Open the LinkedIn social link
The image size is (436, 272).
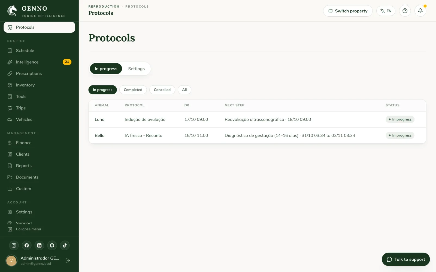[x=39, y=245]
